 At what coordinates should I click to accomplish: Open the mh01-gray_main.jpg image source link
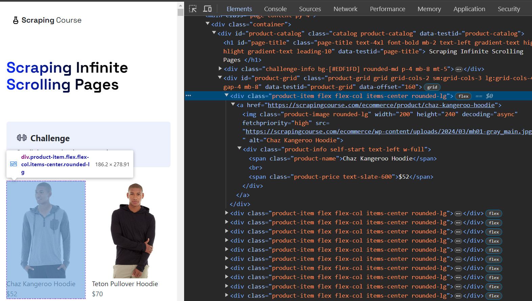(389, 132)
